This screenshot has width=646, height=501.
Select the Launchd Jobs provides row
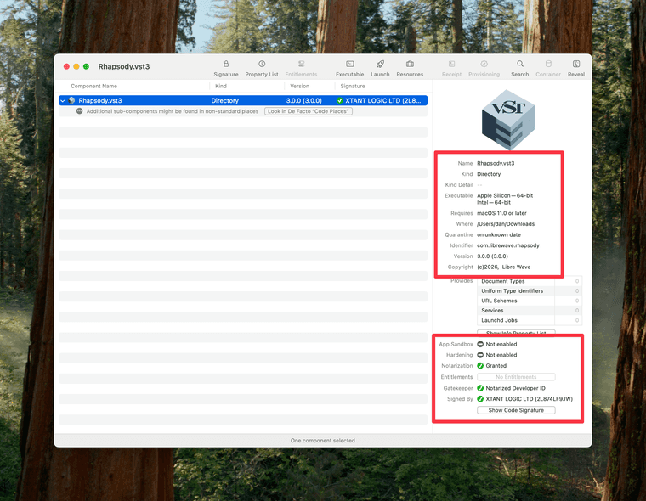pos(530,320)
